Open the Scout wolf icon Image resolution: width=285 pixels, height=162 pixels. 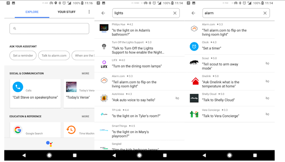pos(194,63)
